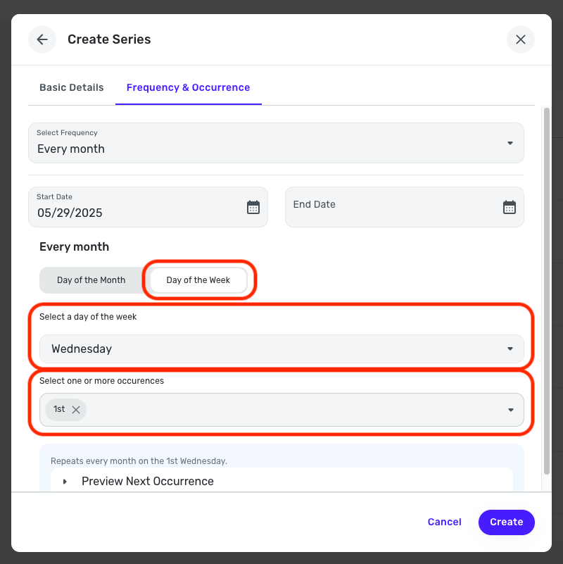Viewport: 563px width, 564px height.
Task: Click inside the End Date field
Action: pos(405,207)
